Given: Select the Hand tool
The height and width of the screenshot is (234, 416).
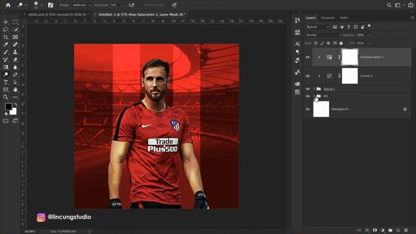Looking at the screenshot, I should click(15, 90).
